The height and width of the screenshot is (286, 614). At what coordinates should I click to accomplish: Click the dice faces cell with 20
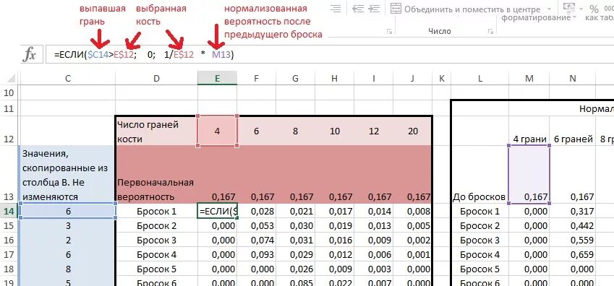412,131
